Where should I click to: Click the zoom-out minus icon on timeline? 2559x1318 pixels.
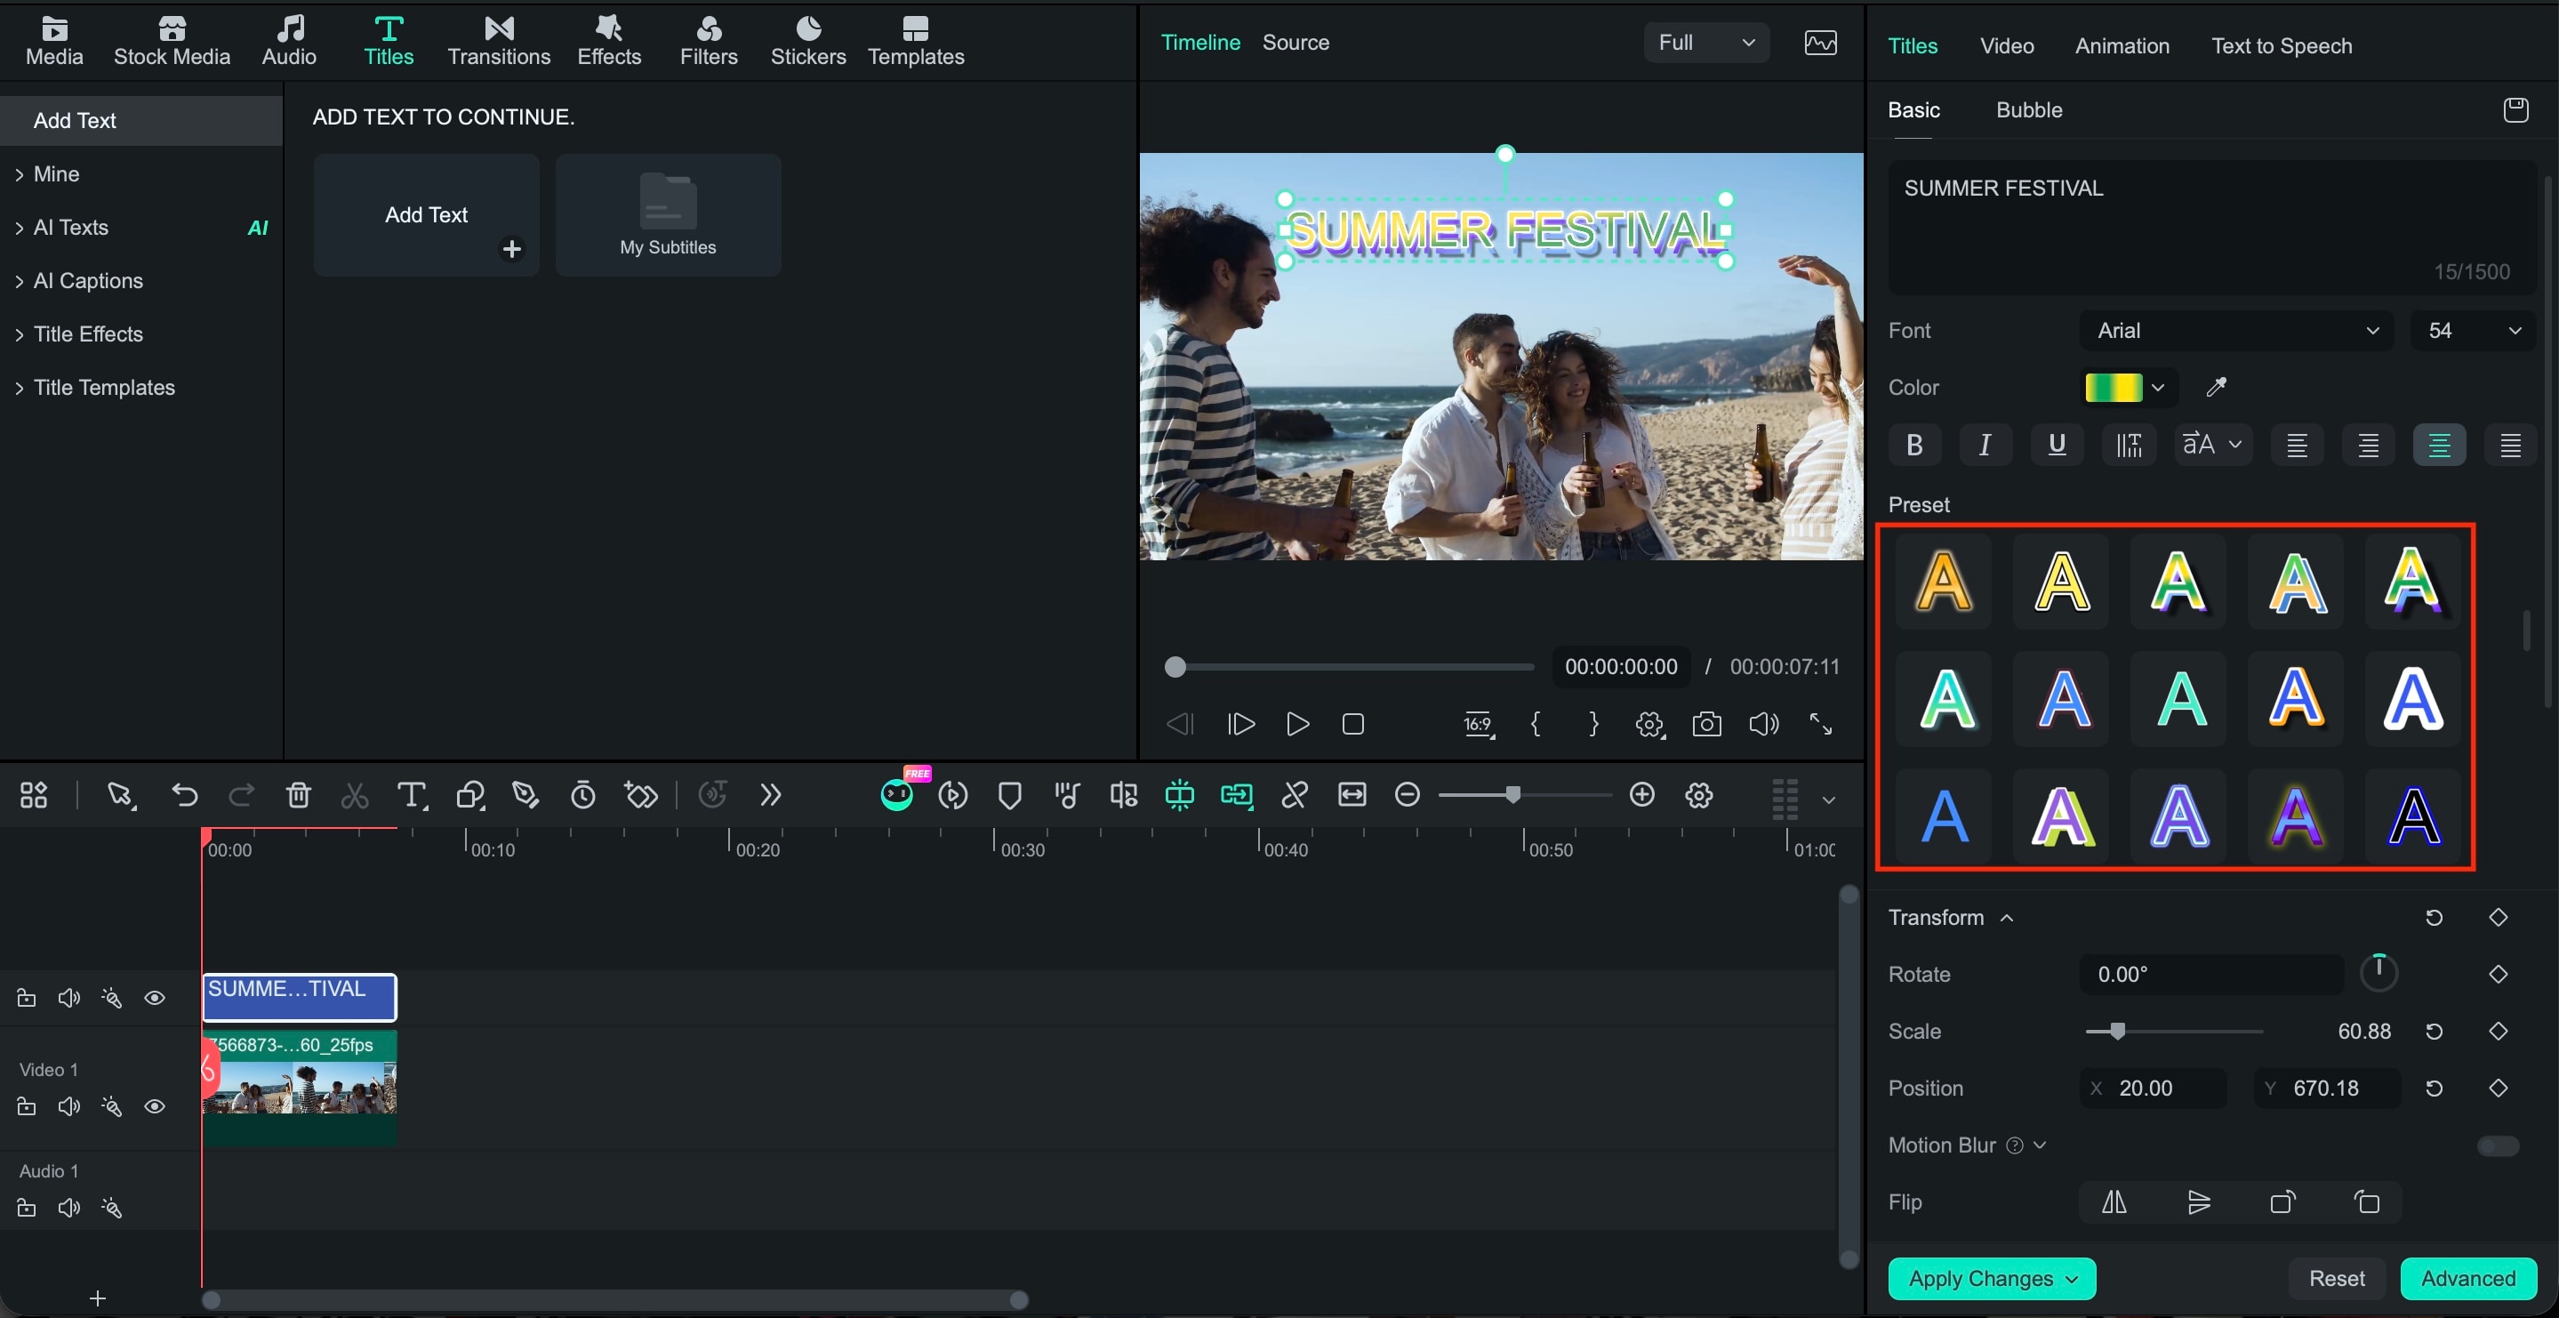pos(1408,794)
